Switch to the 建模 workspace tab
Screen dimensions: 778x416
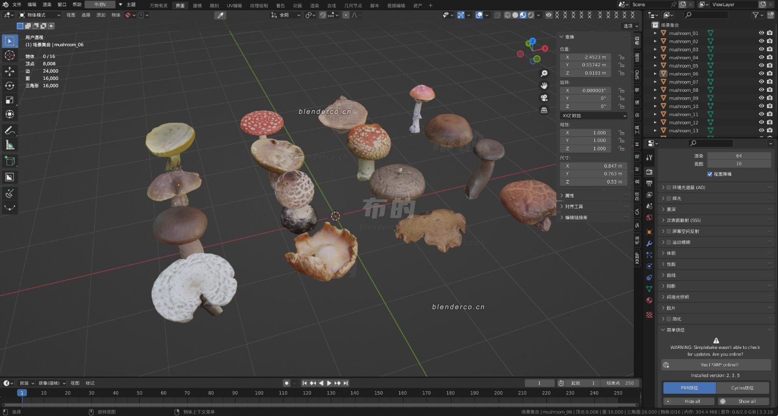197,5
